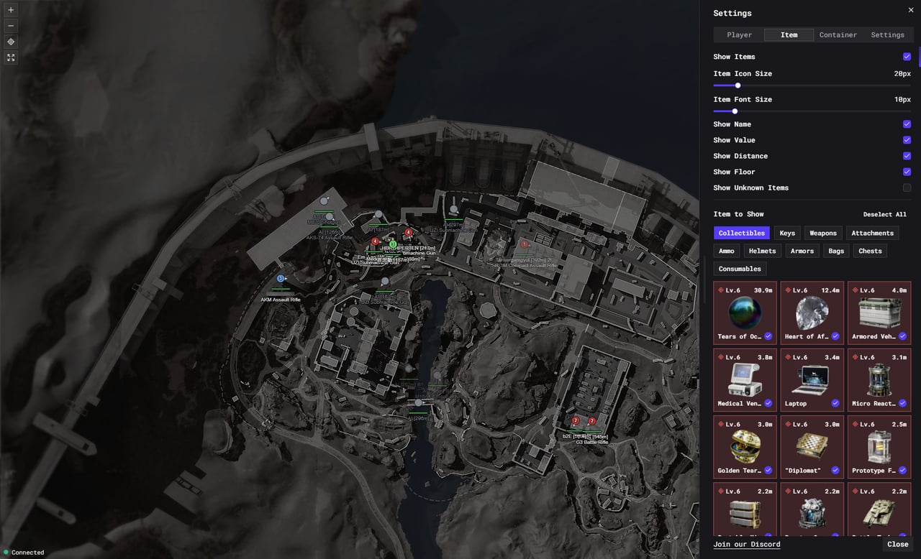921x559 pixels.
Task: Select the Laptop item card
Action: 812,380
